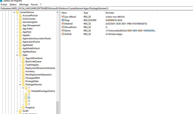The width and height of the screenshot is (193, 114).
Task: Click the PackageState folder icon
Action: coord(23,81)
